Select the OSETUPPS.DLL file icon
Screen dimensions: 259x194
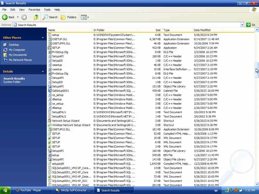tap(50, 43)
